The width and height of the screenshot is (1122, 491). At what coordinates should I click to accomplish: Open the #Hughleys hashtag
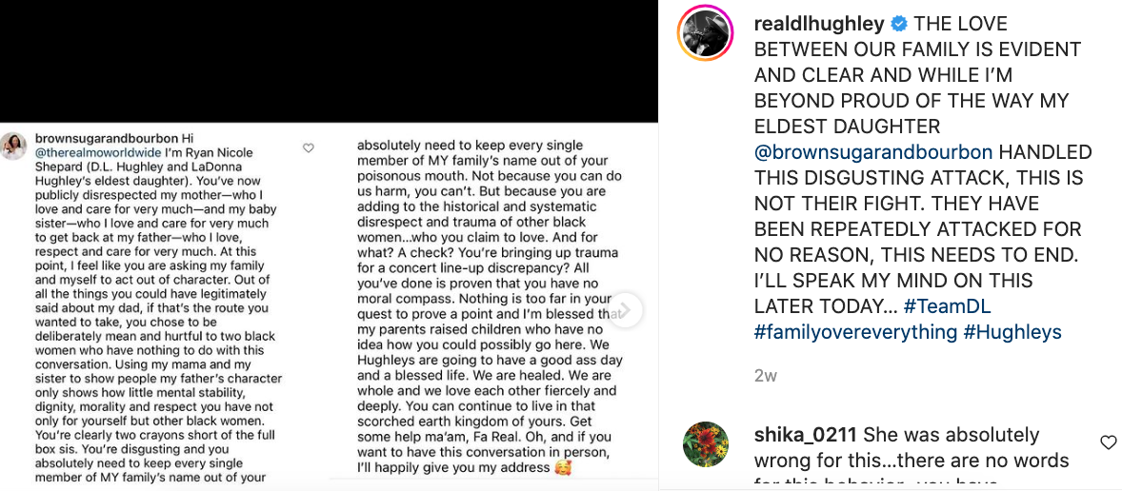(x=1012, y=332)
